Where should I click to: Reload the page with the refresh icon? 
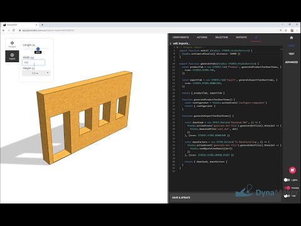point(14,30)
